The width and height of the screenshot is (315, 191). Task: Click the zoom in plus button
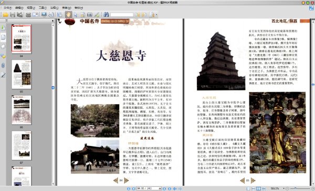tap(313, 188)
